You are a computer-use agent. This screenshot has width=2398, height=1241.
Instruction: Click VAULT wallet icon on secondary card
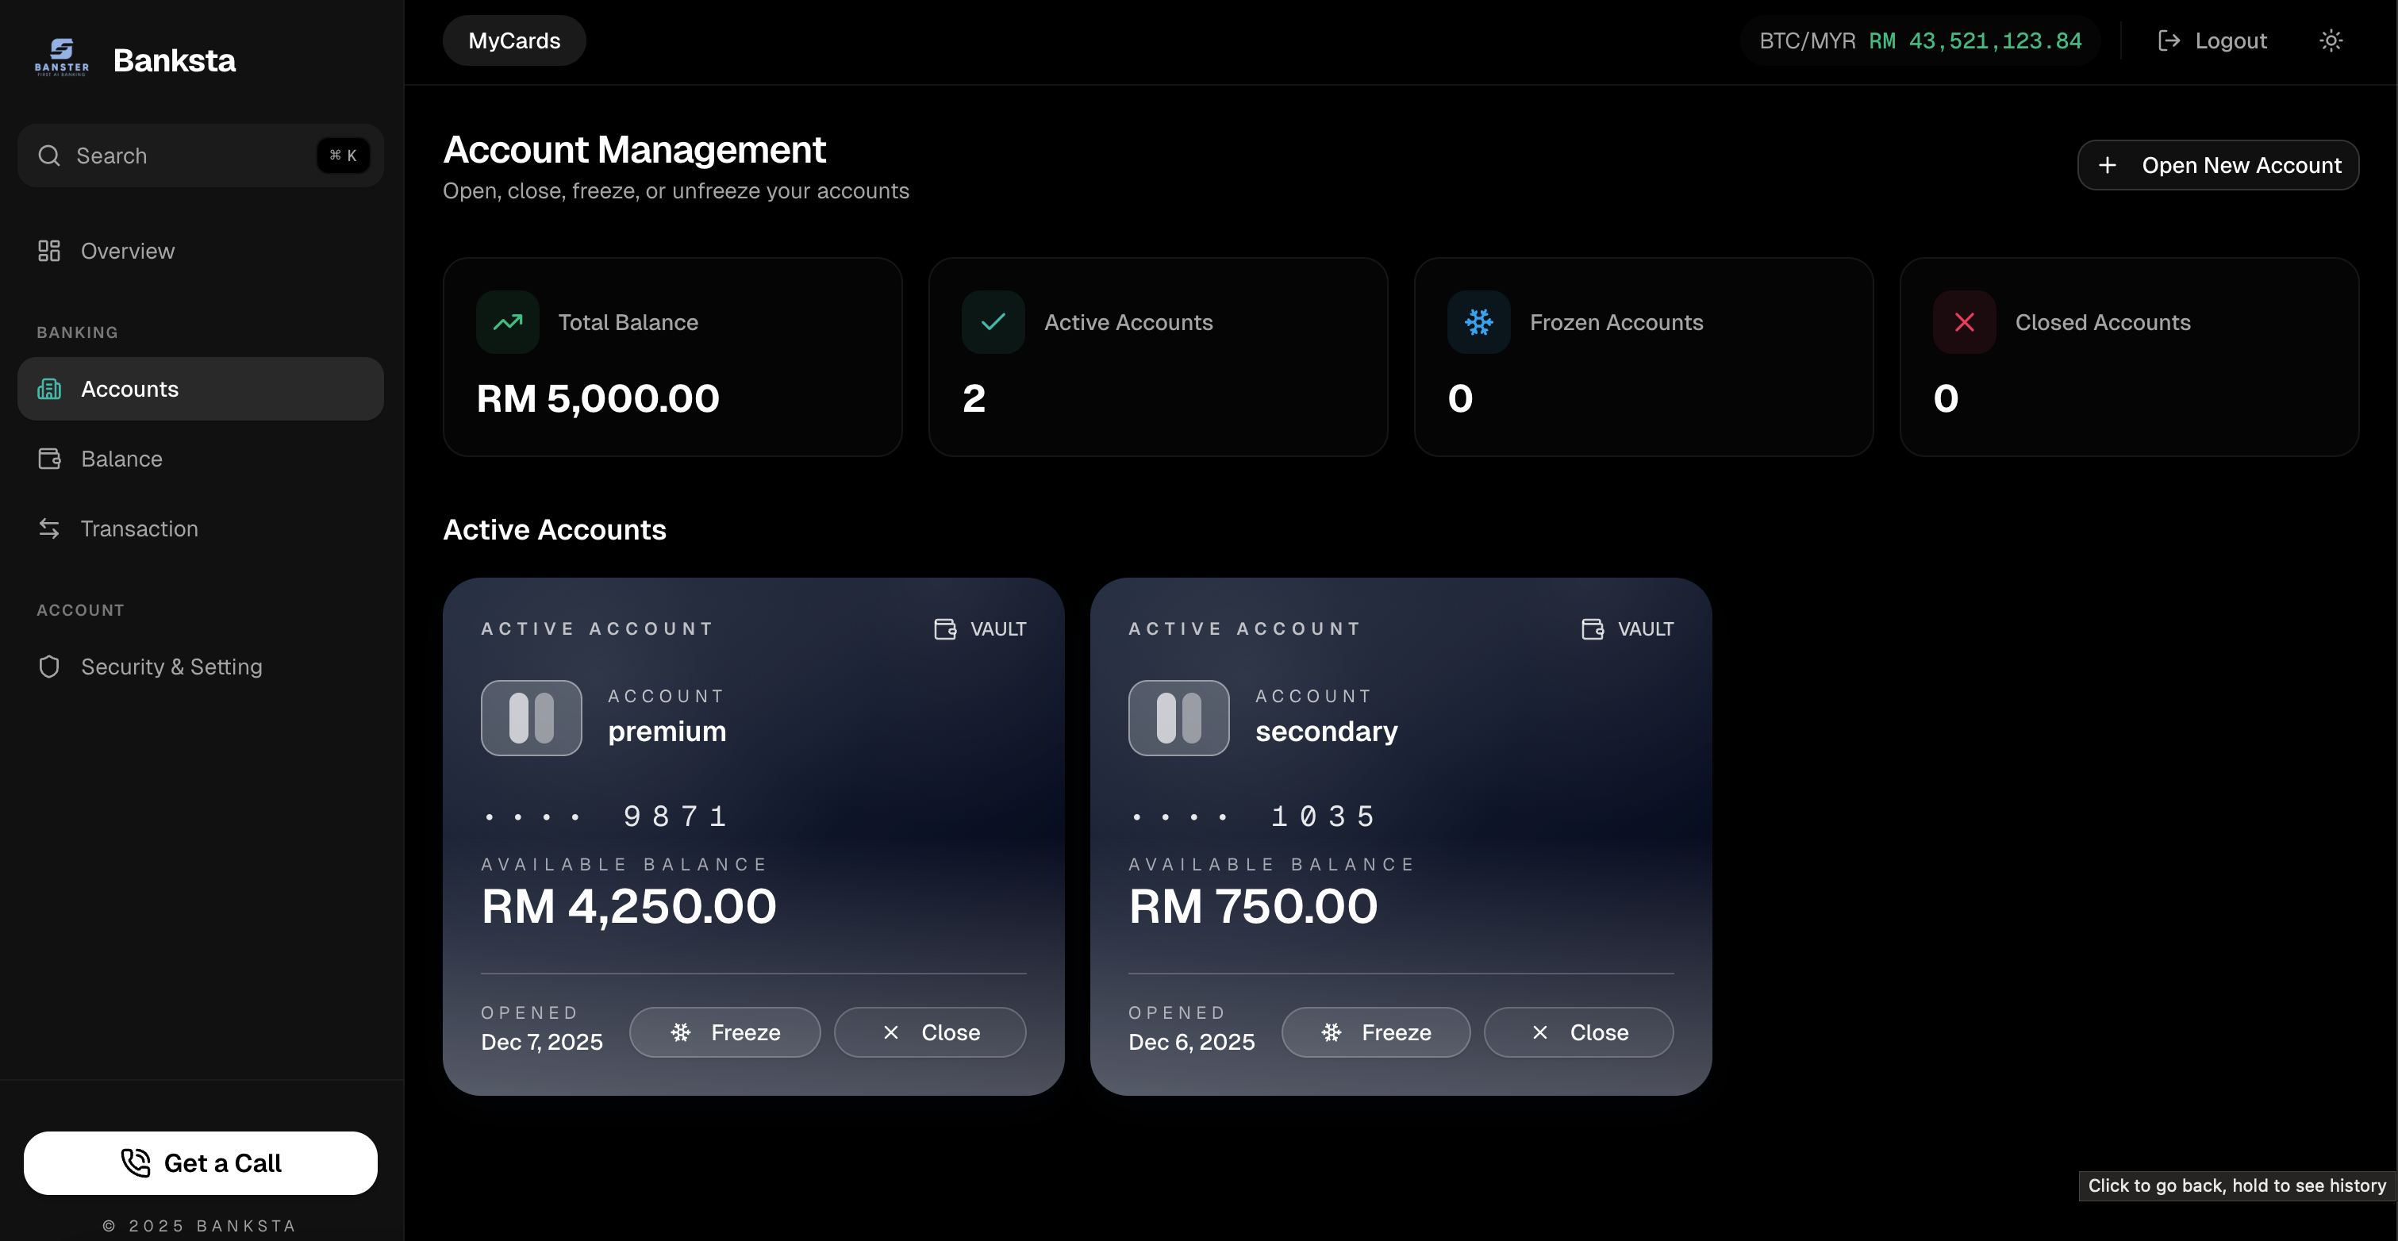pyautogui.click(x=1592, y=629)
